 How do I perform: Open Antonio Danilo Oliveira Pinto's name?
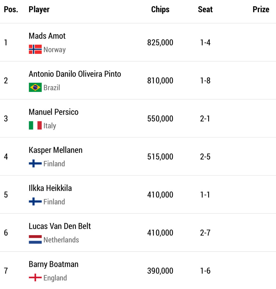(x=75, y=74)
